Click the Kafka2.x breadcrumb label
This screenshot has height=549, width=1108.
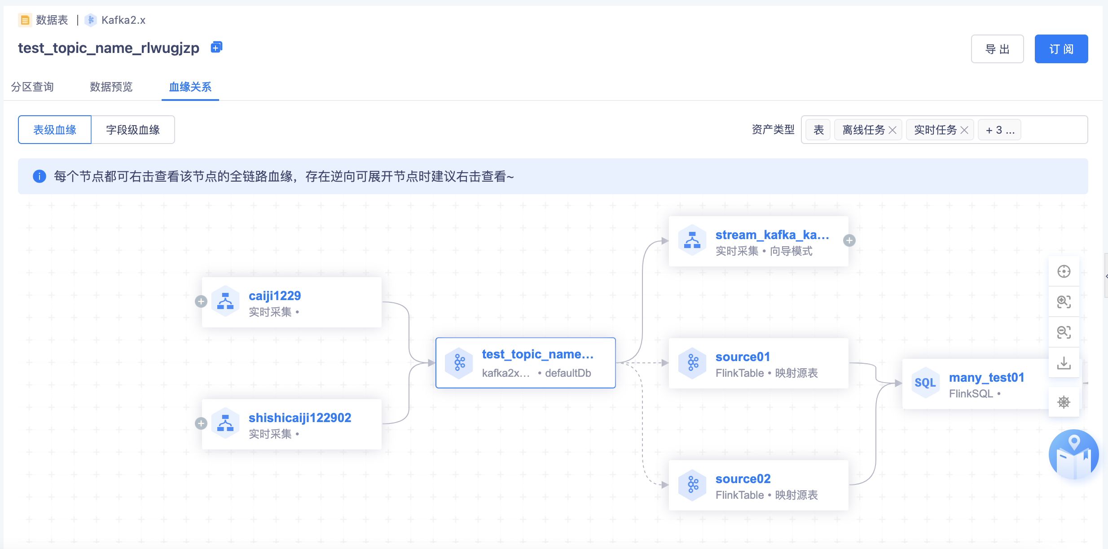(x=123, y=20)
